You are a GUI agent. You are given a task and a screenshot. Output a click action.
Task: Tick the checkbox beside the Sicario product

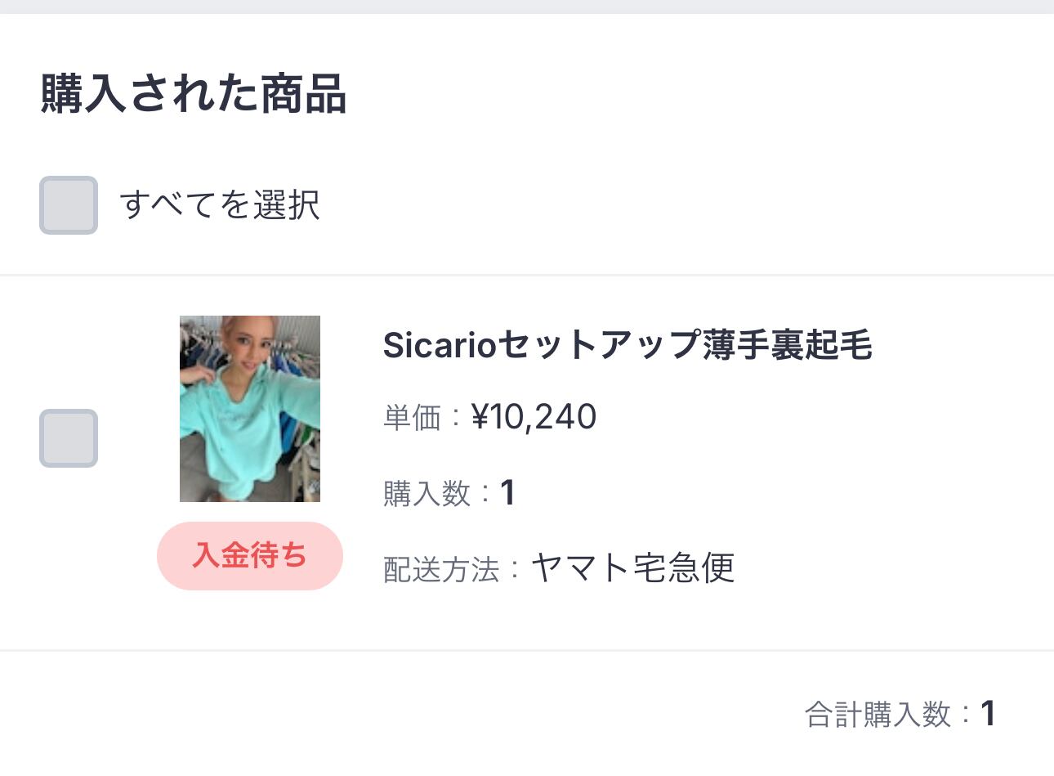pyautogui.click(x=69, y=438)
